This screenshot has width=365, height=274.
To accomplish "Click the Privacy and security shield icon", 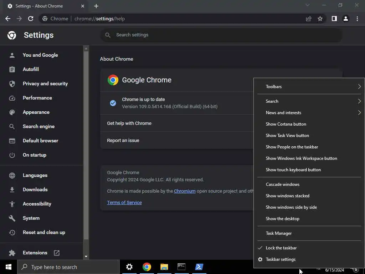I will point(12,83).
